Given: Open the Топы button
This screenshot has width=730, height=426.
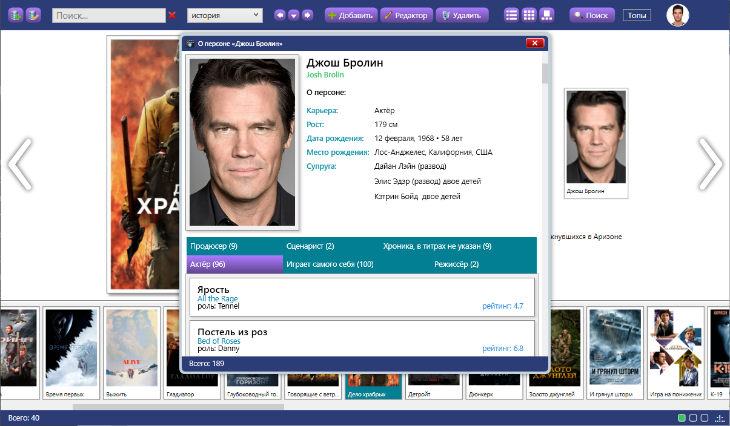Looking at the screenshot, I should pyautogui.click(x=637, y=15).
